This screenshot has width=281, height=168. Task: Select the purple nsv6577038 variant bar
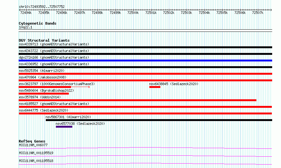[64, 127]
